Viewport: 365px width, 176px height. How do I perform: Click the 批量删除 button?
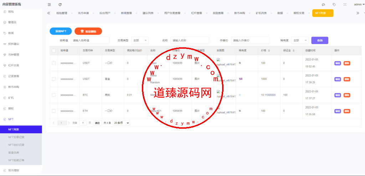pyautogui.click(x=88, y=31)
